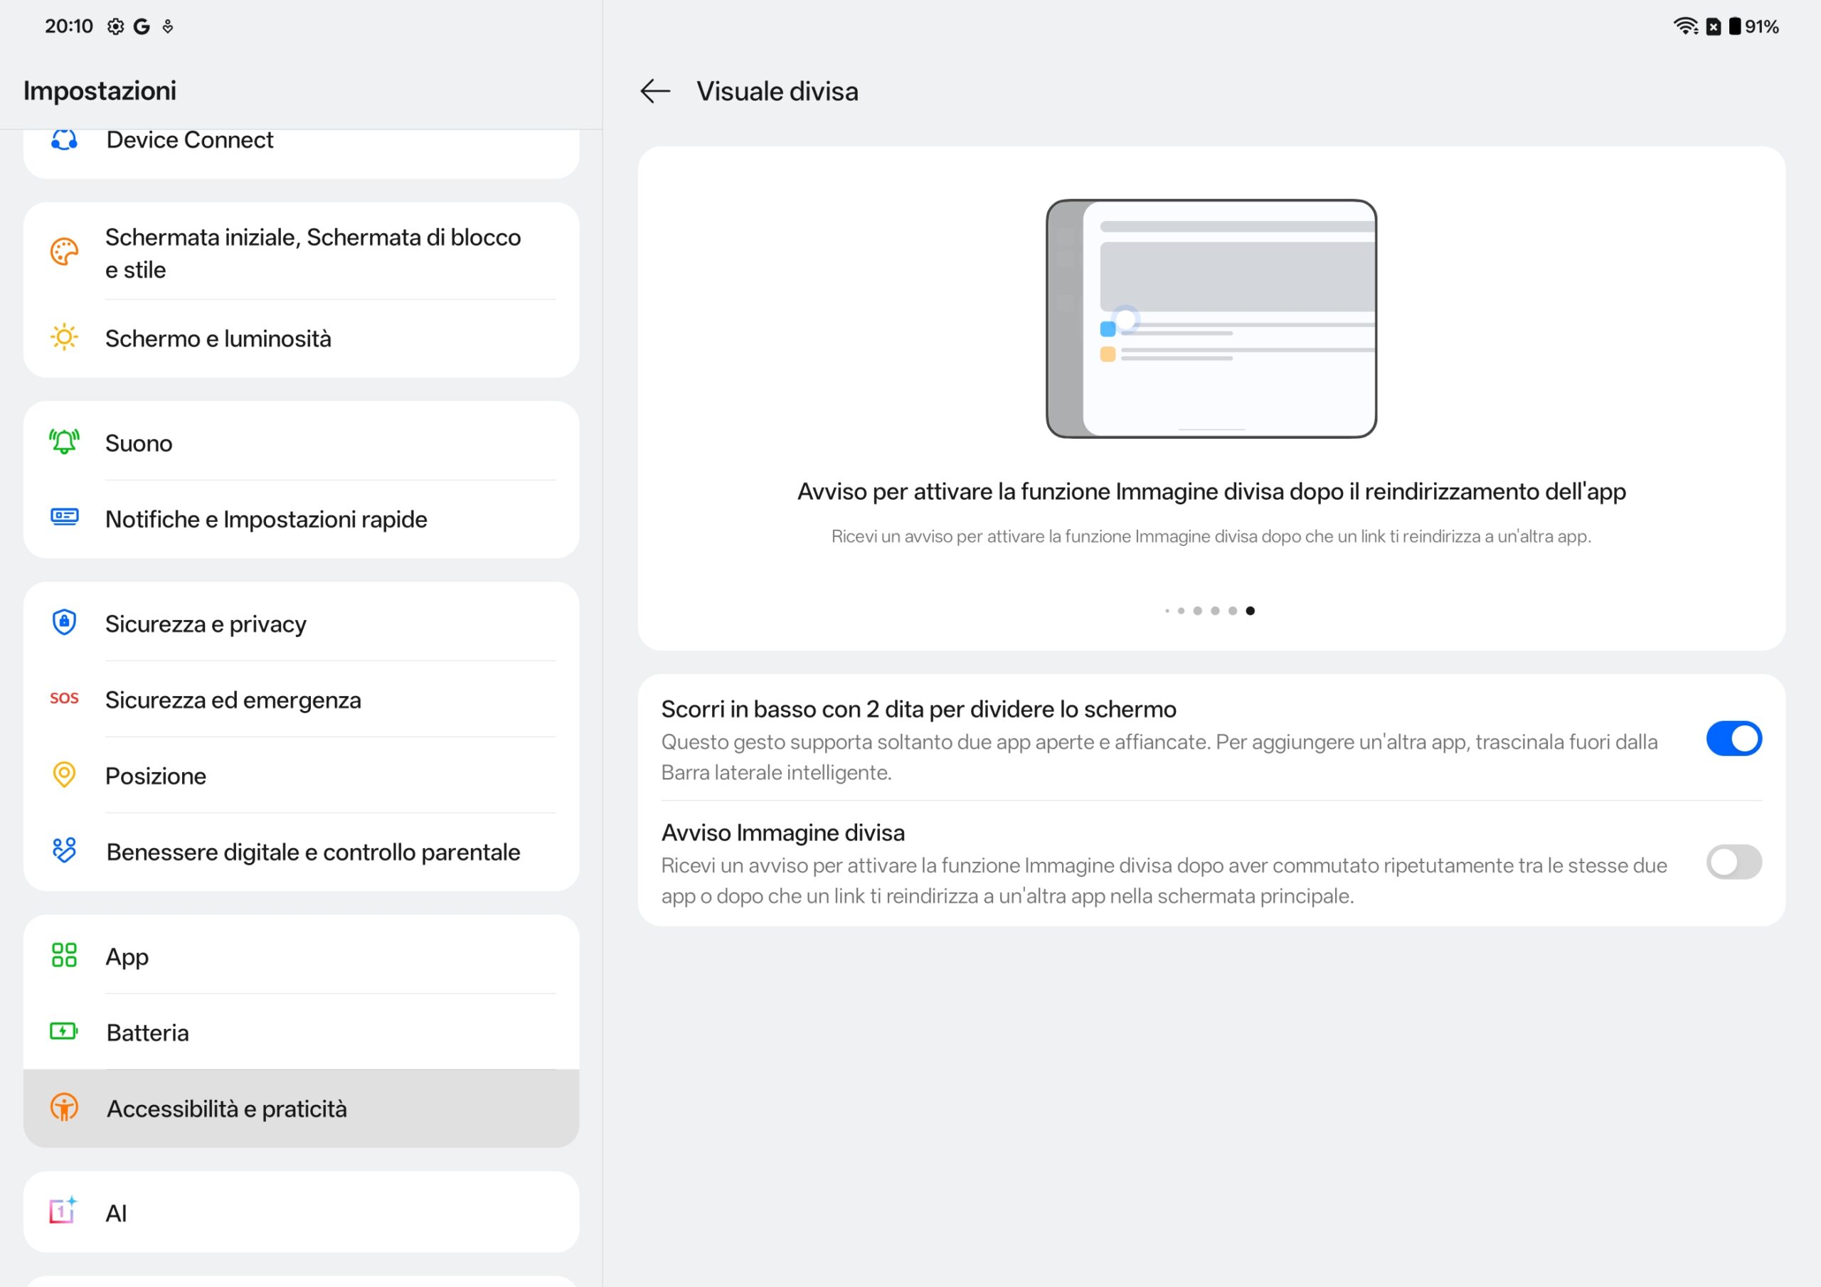This screenshot has height=1287, width=1821.
Task: Tap the orange palette icon for Schermata iniziale
Action: click(x=64, y=252)
